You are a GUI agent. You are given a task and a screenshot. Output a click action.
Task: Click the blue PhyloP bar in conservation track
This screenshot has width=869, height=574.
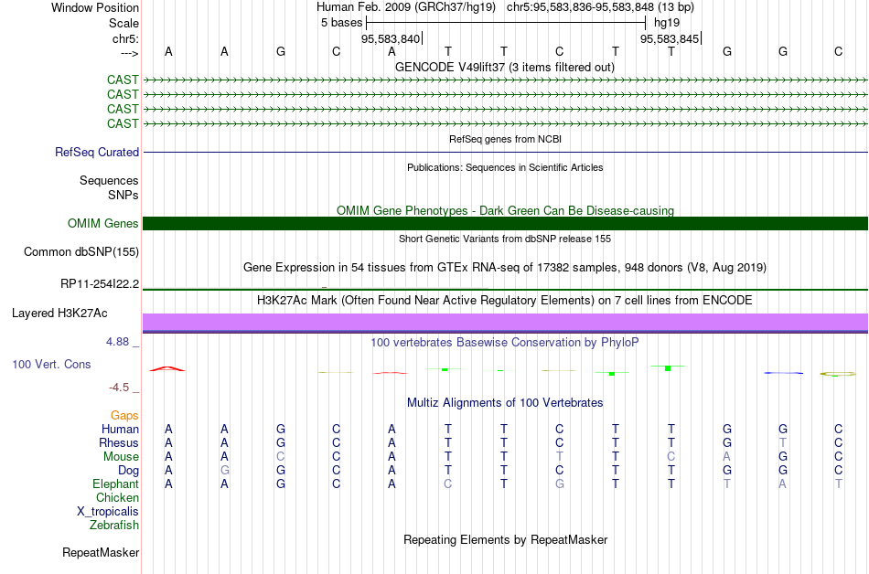point(784,373)
